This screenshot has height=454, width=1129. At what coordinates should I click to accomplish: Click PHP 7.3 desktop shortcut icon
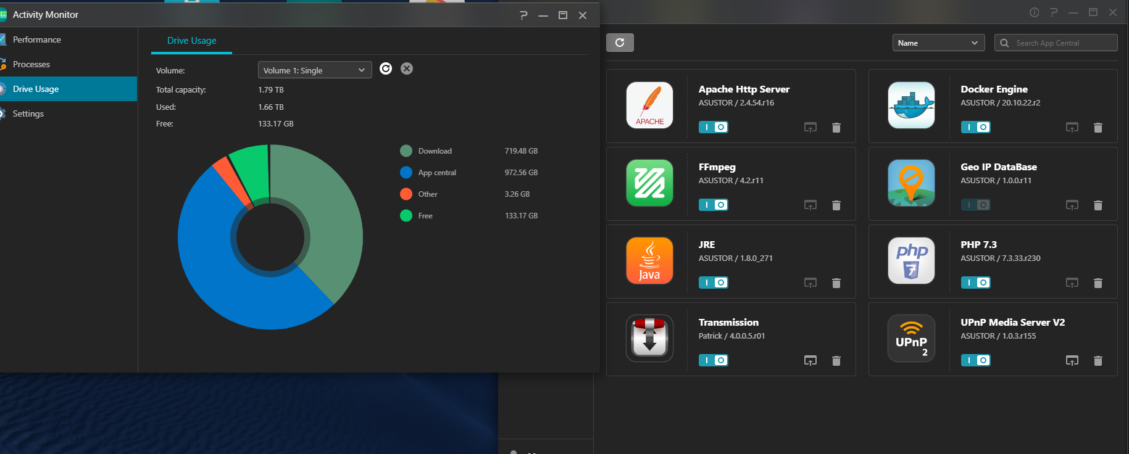[1072, 283]
